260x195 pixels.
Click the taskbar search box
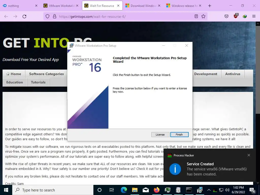[53, 190]
